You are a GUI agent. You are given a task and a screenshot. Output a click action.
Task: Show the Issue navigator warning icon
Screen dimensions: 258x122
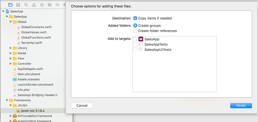34,5
